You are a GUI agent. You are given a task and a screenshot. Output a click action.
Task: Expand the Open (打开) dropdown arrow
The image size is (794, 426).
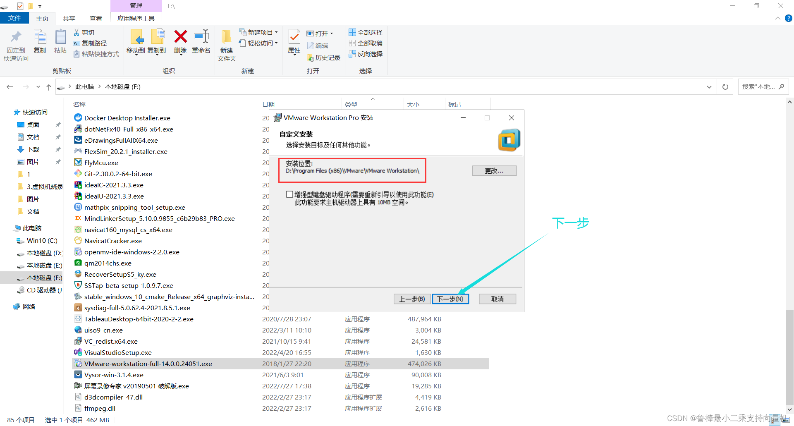332,34
